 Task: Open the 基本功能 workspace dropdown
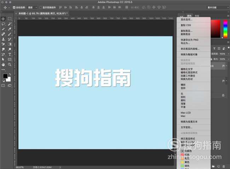[218, 7]
